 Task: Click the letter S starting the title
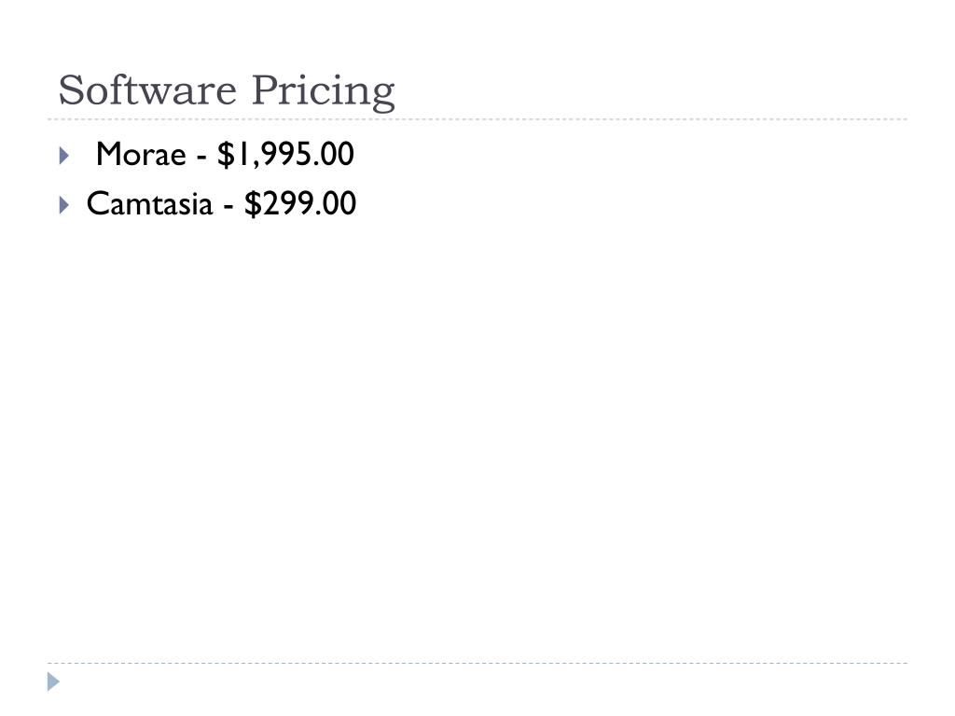[x=71, y=90]
